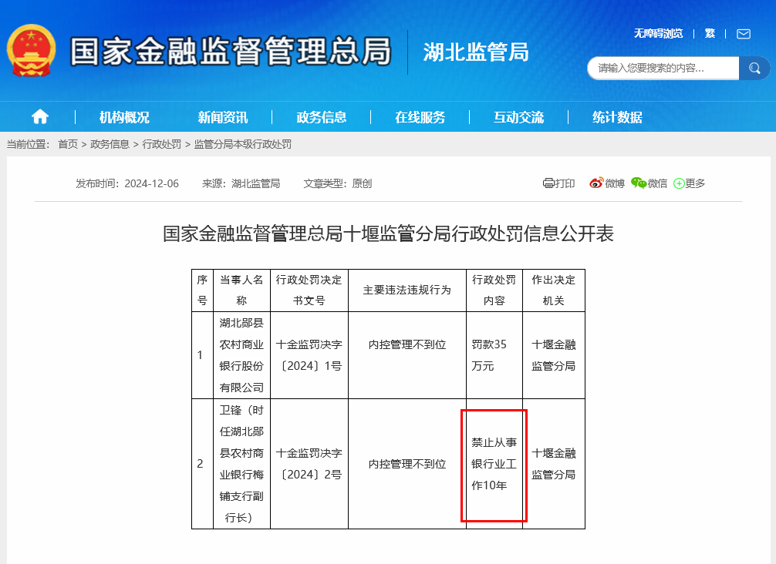The height and width of the screenshot is (564, 776).
Task: Click cell 十金监罚决字〔2024〕1号
Action: (309, 355)
